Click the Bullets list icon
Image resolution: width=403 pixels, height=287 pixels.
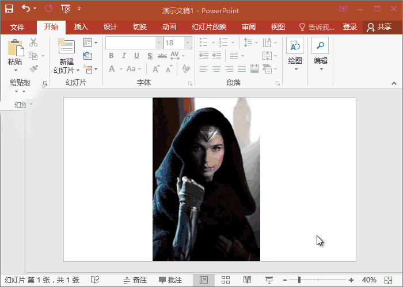204,42
